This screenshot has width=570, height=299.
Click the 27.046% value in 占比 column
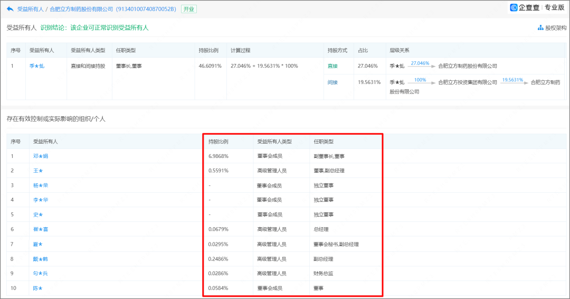367,66
